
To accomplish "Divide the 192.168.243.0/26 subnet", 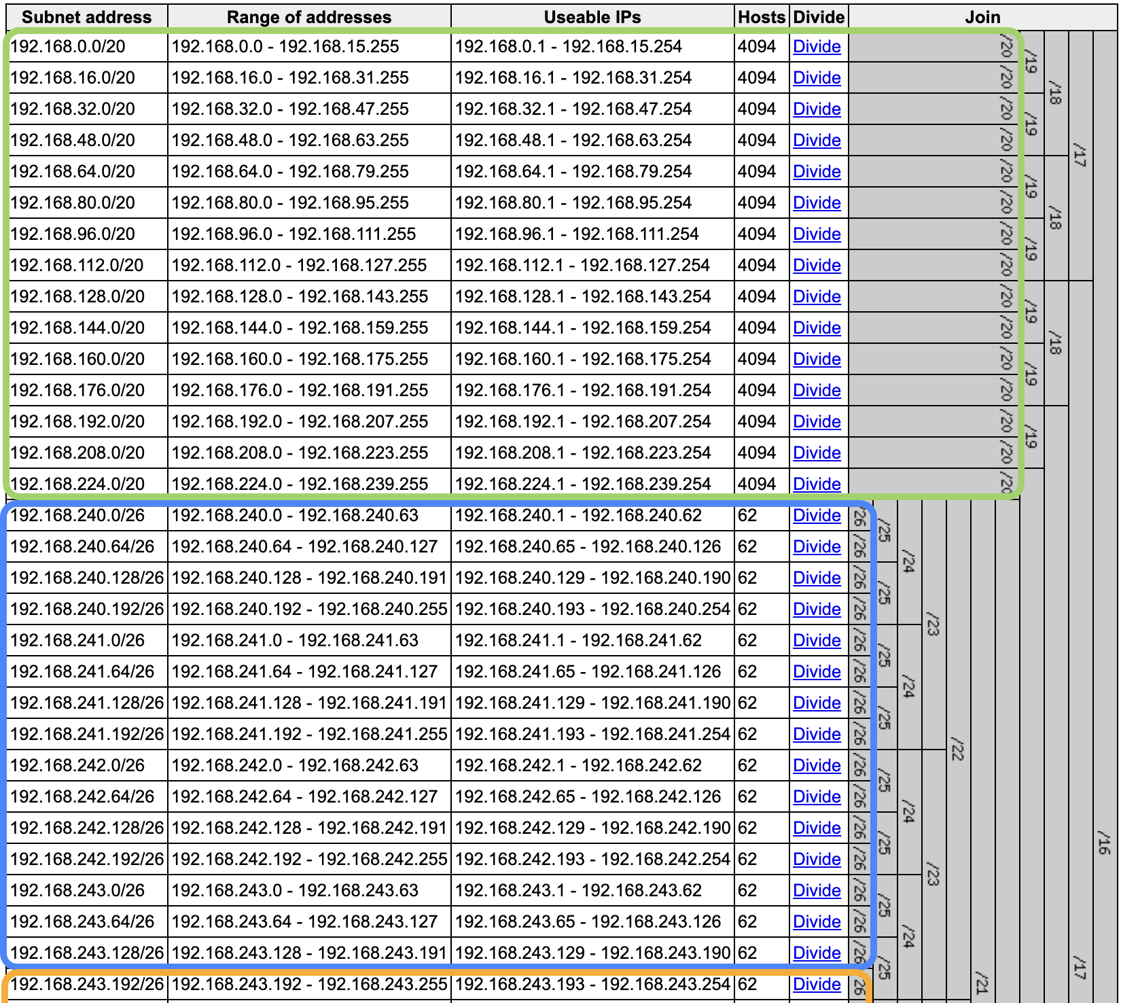I will 817,890.
